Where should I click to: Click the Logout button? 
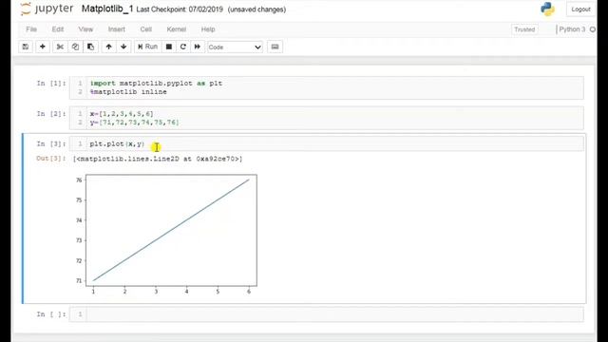[580, 9]
